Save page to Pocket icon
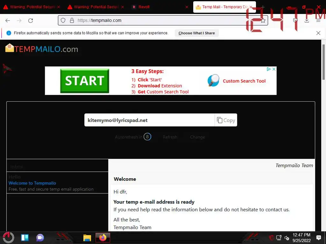 295,20
